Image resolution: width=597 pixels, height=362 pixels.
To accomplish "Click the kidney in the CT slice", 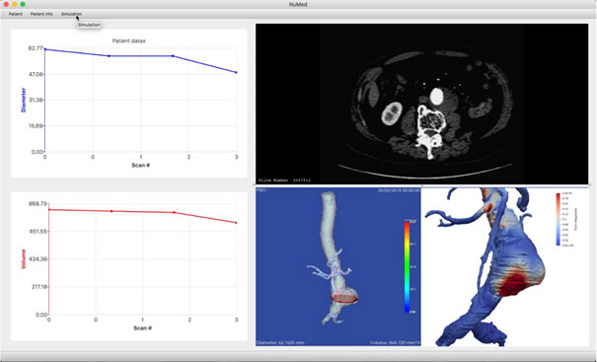I will tap(392, 113).
